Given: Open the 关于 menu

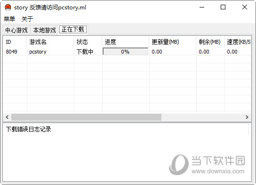Looking at the screenshot, I should pos(27,19).
